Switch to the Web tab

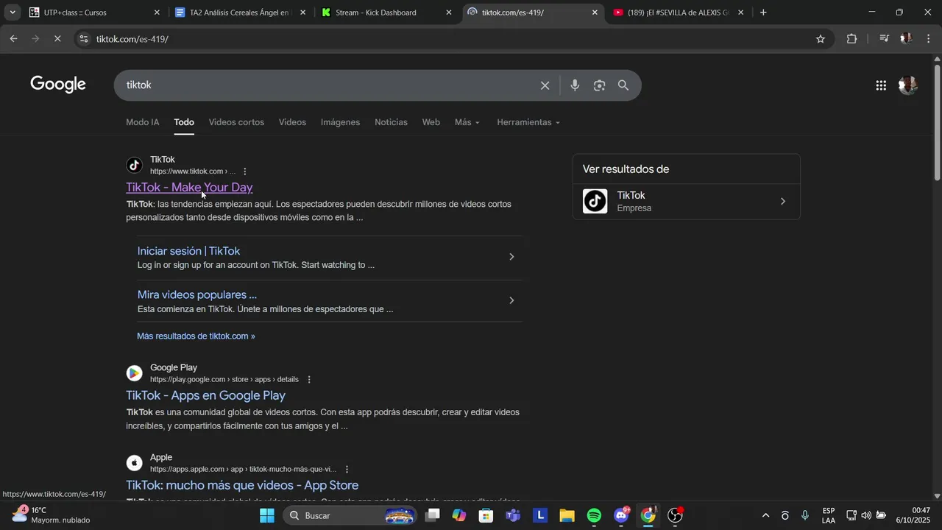tap(431, 122)
